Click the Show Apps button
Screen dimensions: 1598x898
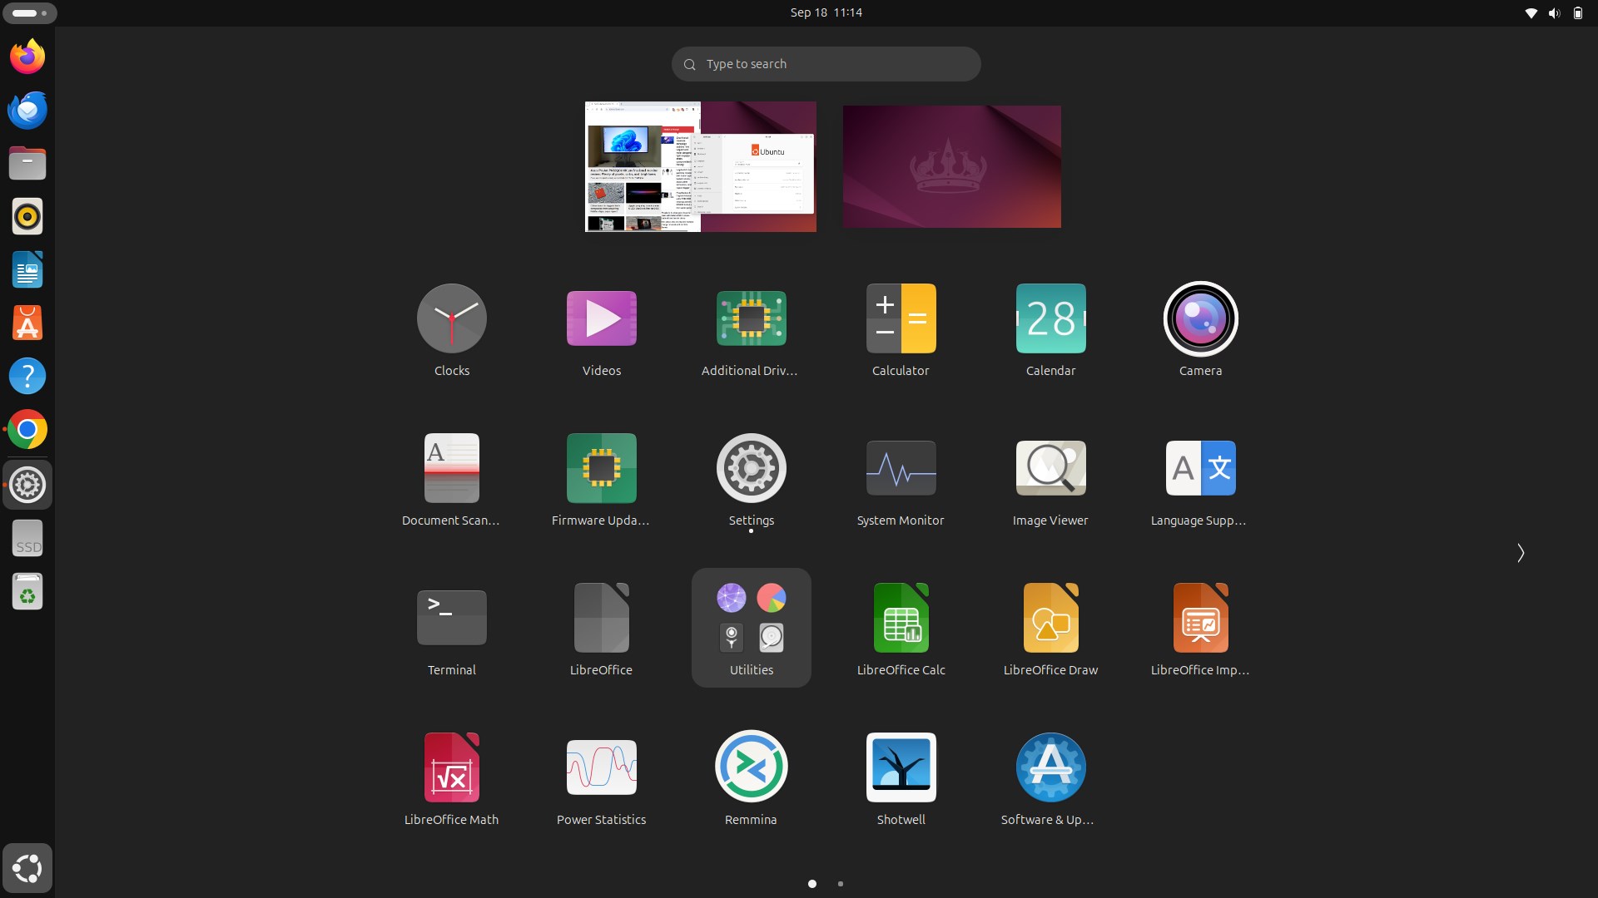point(27,868)
